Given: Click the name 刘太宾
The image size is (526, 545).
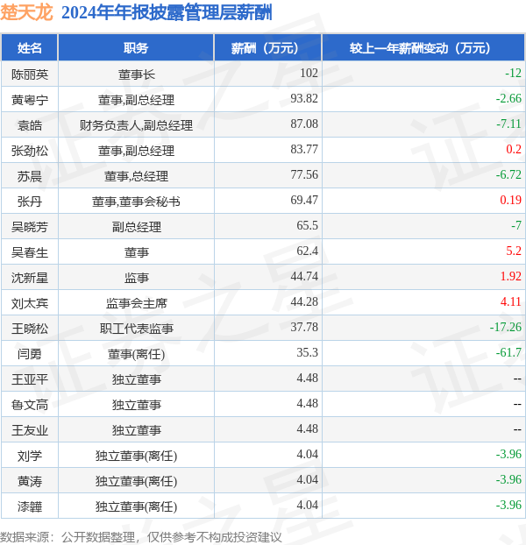Looking at the screenshot, I should 30,303.
